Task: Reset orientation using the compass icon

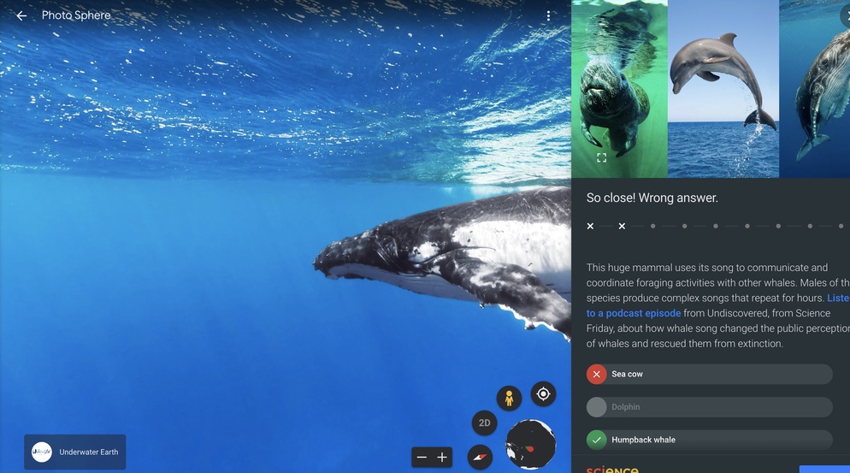Action: pos(480,458)
